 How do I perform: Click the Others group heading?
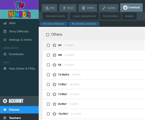pos(57,35)
